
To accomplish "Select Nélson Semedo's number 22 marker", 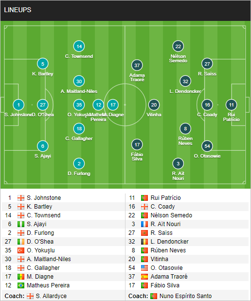I will tap(178, 46).
